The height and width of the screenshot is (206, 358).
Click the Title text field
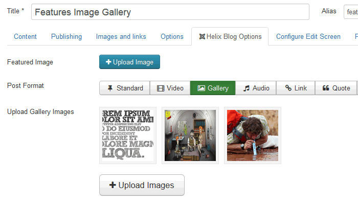coord(170,12)
